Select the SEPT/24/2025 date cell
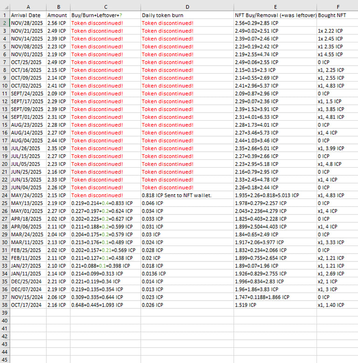 [x=28, y=94]
